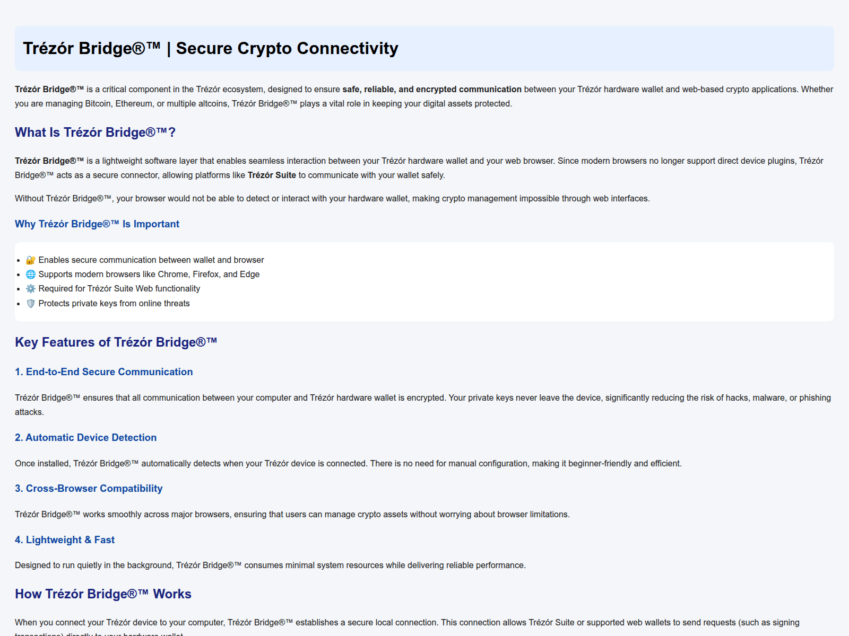Viewport: 849px width, 636px height.
Task: Click the 'Key Features of Trézór Bridge®™' heading
Action: (x=116, y=342)
